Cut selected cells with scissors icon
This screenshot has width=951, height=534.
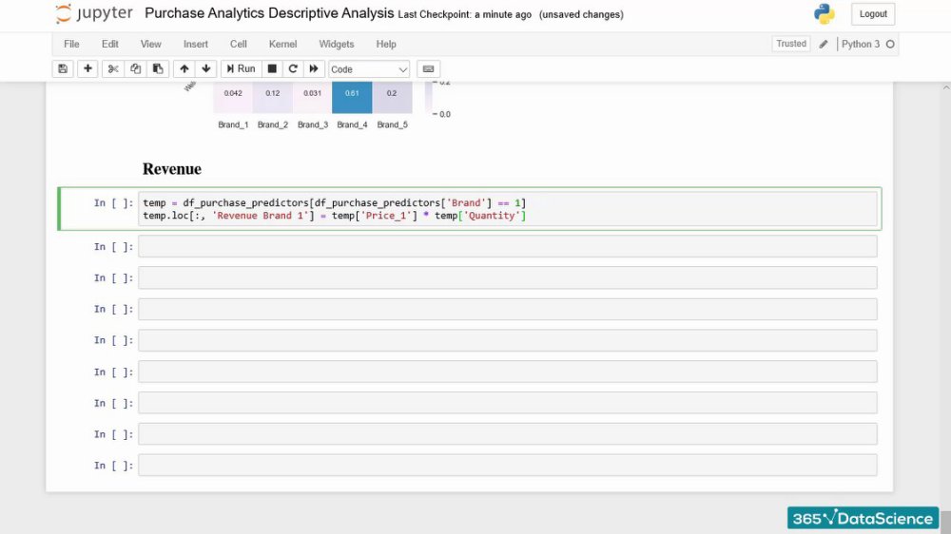tap(113, 69)
